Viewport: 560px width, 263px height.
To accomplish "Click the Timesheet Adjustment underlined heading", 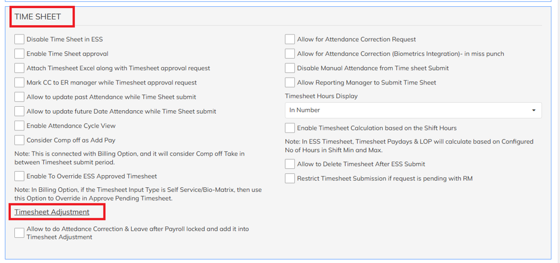I will click(52, 212).
